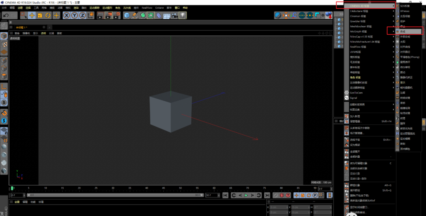Click Make Editable icon in left sidebar
Screen dimensions: 426x216
4,26
